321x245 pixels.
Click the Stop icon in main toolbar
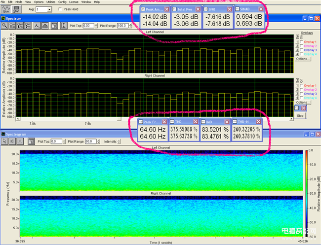click(16, 9)
